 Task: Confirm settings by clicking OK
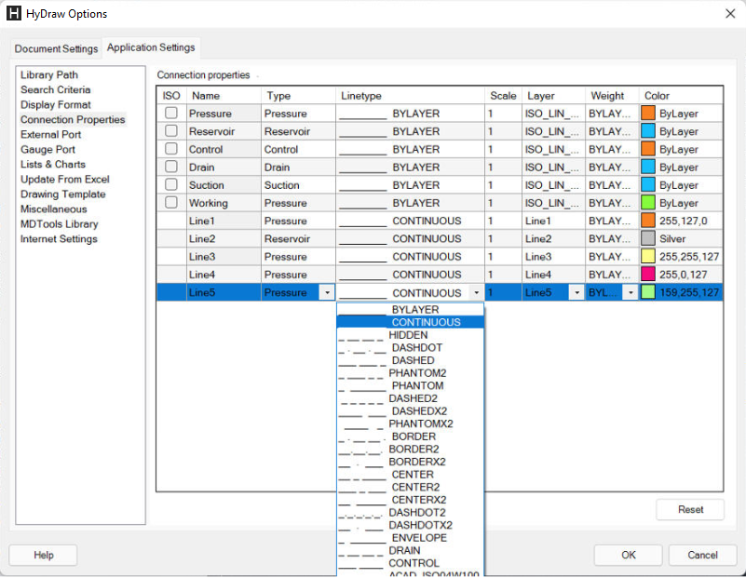point(628,555)
